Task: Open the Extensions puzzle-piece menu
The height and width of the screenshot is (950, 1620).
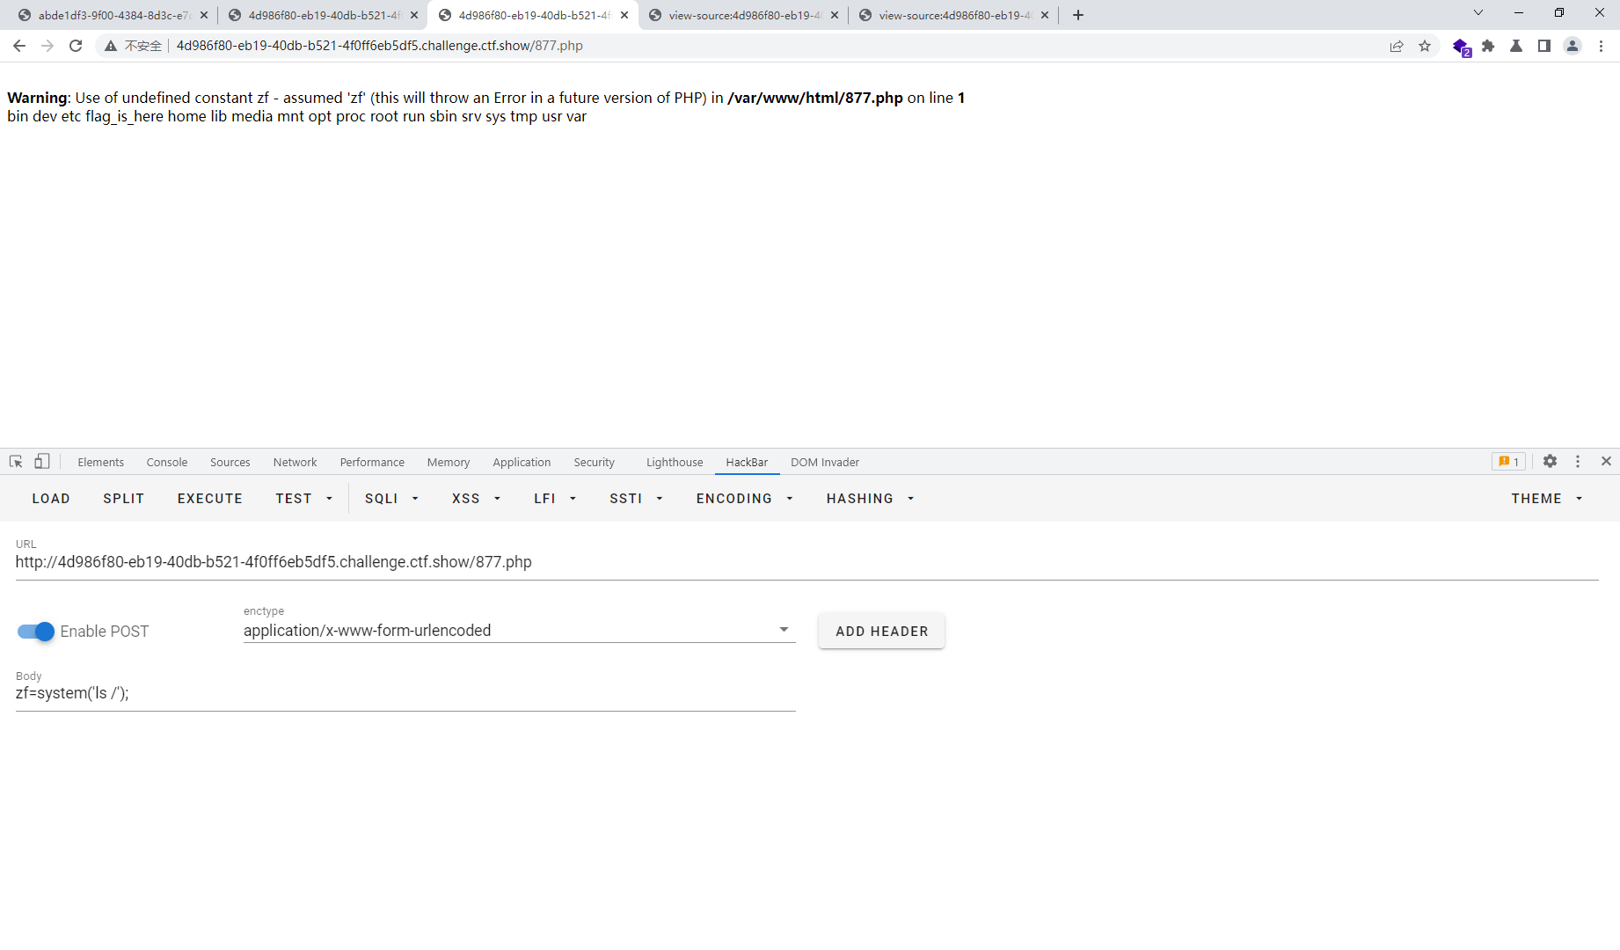Action: [1488, 46]
